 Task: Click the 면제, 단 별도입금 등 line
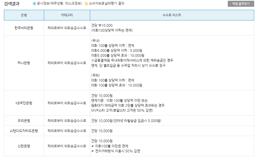pyautogui.click(x=128, y=66)
